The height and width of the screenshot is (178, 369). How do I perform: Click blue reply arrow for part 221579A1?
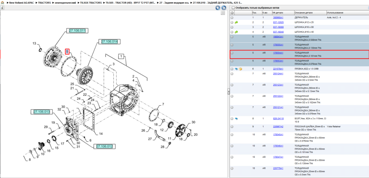click(237, 69)
